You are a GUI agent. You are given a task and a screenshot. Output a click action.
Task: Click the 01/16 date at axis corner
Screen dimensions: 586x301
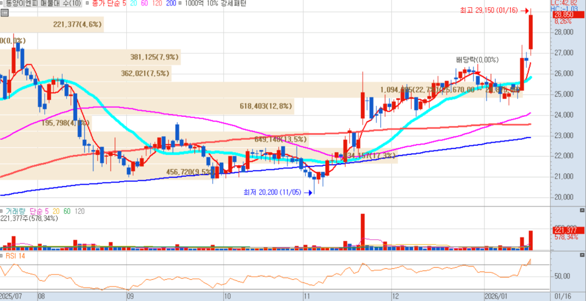click(x=564, y=297)
